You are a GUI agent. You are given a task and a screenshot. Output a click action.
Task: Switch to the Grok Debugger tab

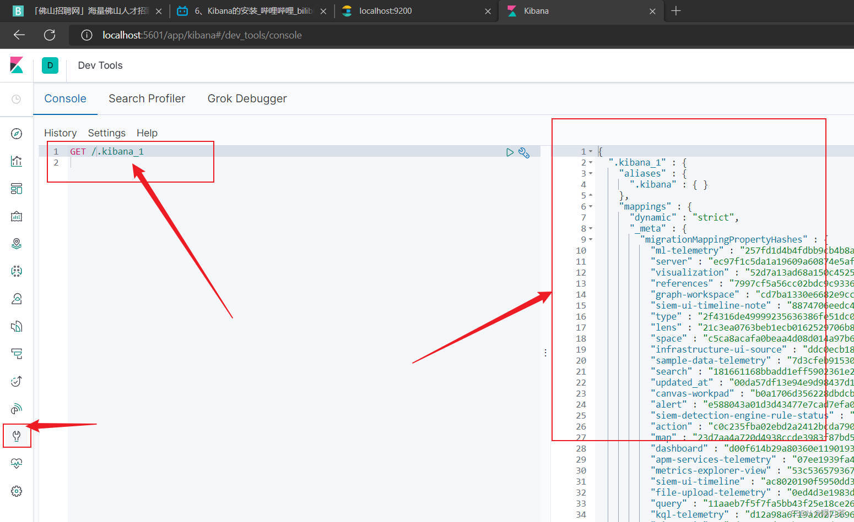[x=247, y=99]
